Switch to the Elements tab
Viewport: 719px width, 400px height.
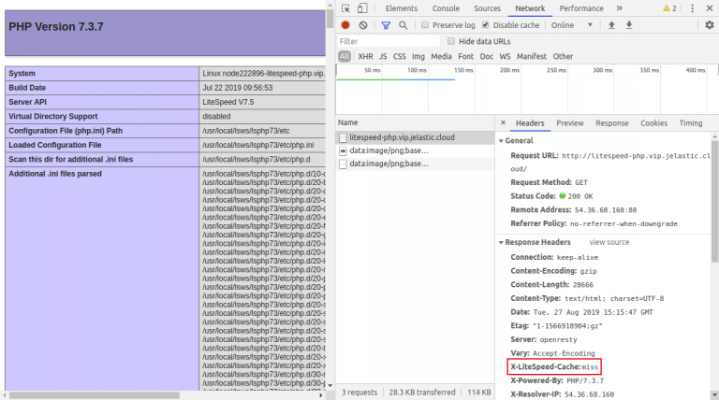[x=402, y=8]
